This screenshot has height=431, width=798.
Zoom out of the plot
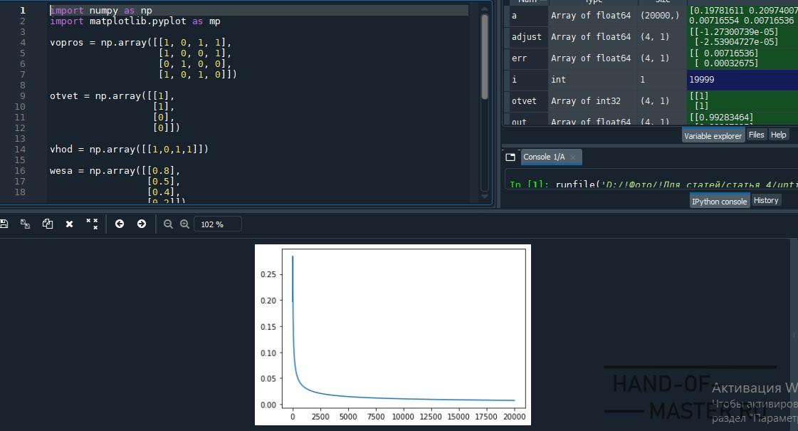(x=169, y=224)
